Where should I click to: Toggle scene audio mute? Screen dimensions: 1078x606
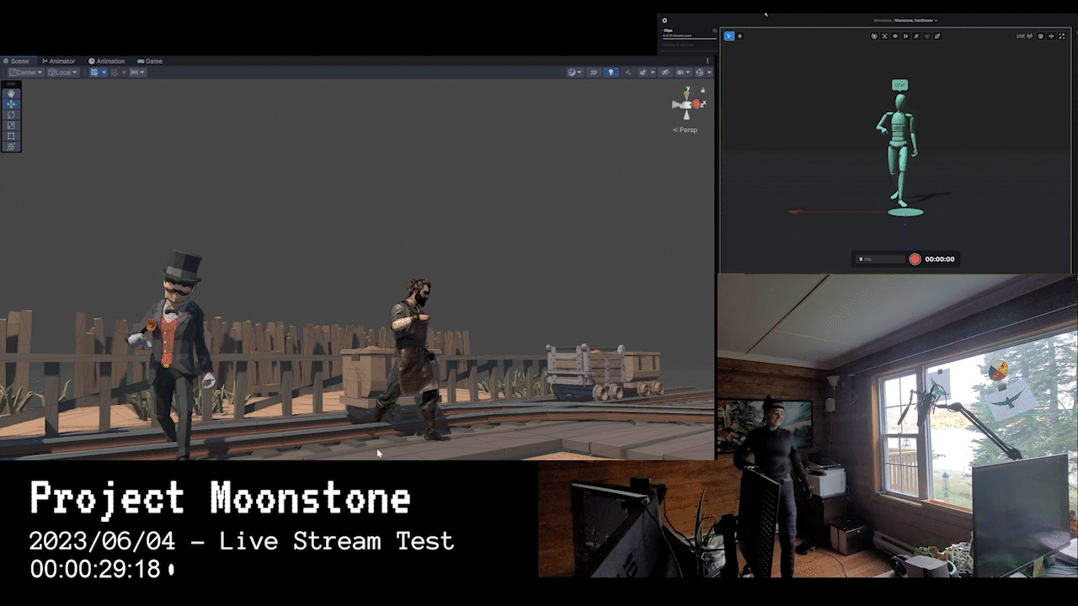click(627, 72)
